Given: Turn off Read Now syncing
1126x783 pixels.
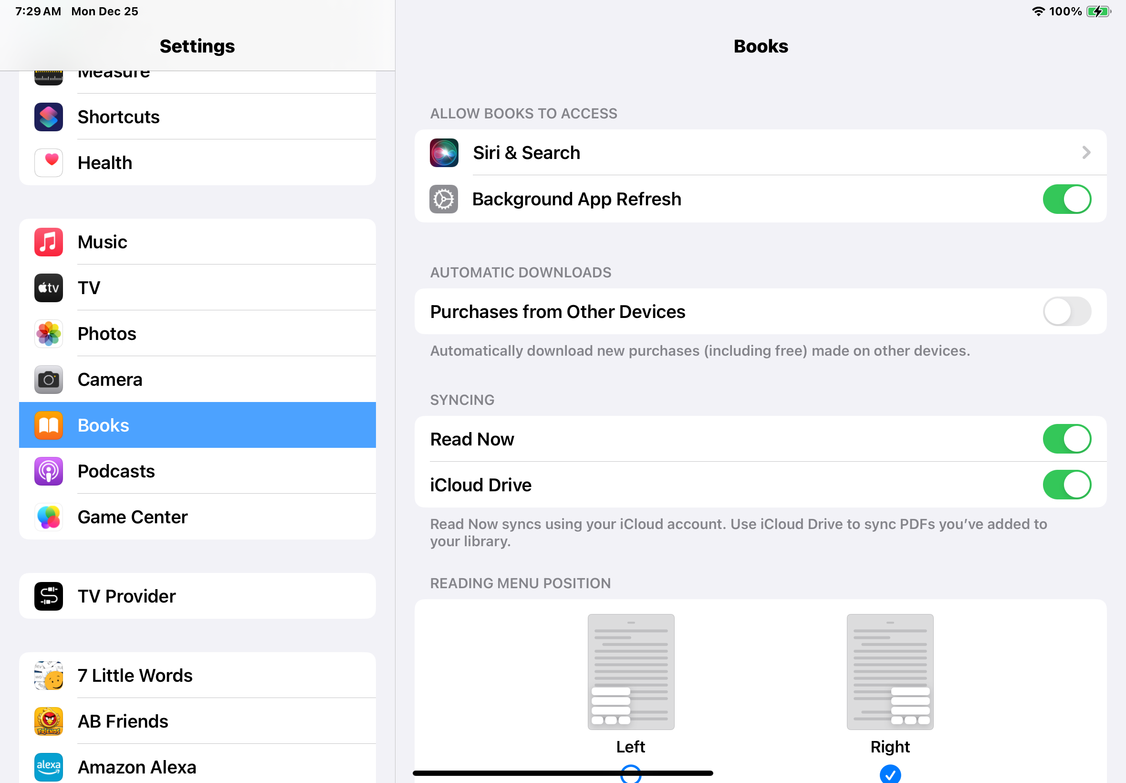Looking at the screenshot, I should click(1066, 439).
